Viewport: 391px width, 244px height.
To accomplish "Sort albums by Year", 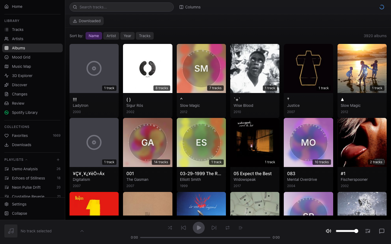I will coord(127,36).
